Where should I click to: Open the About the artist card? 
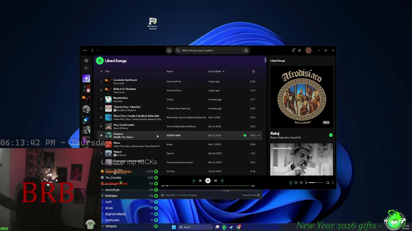[x=302, y=159]
